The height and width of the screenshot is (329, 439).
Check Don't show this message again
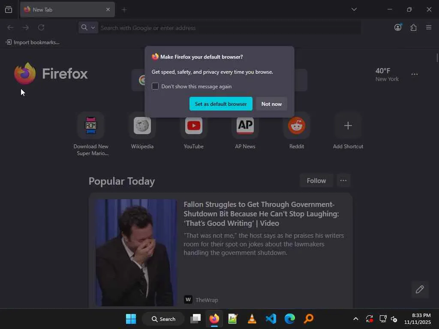155,86
